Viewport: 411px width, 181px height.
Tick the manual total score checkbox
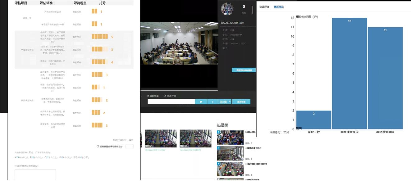click(98, 146)
